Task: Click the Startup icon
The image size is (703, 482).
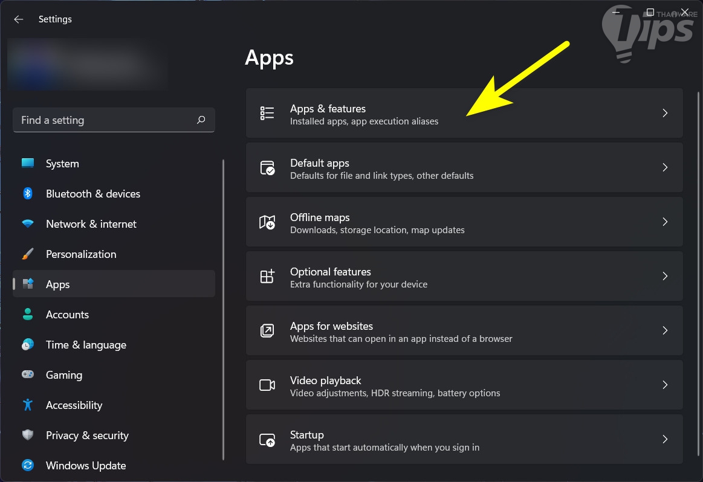Action: 267,439
